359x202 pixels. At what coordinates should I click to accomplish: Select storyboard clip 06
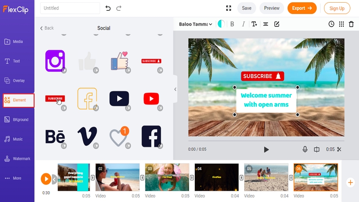pyautogui.click(x=316, y=177)
